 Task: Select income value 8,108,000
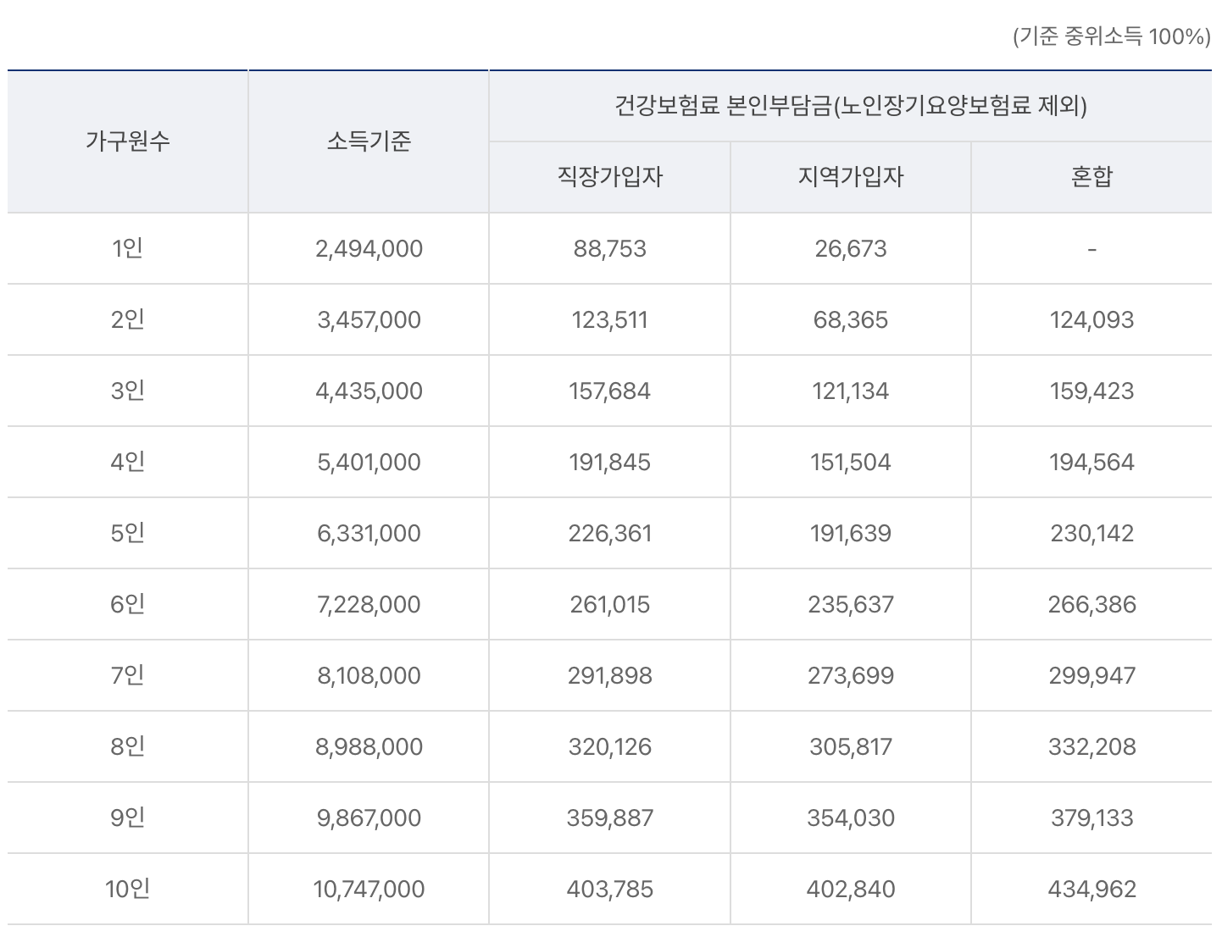[x=369, y=675]
